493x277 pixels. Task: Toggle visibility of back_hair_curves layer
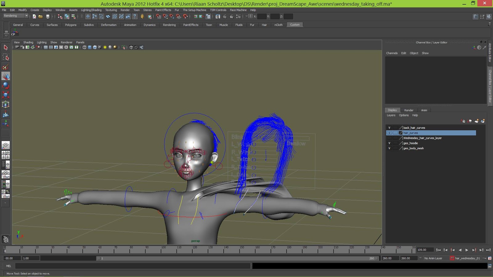coord(389,128)
